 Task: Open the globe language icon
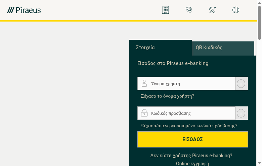236,10
